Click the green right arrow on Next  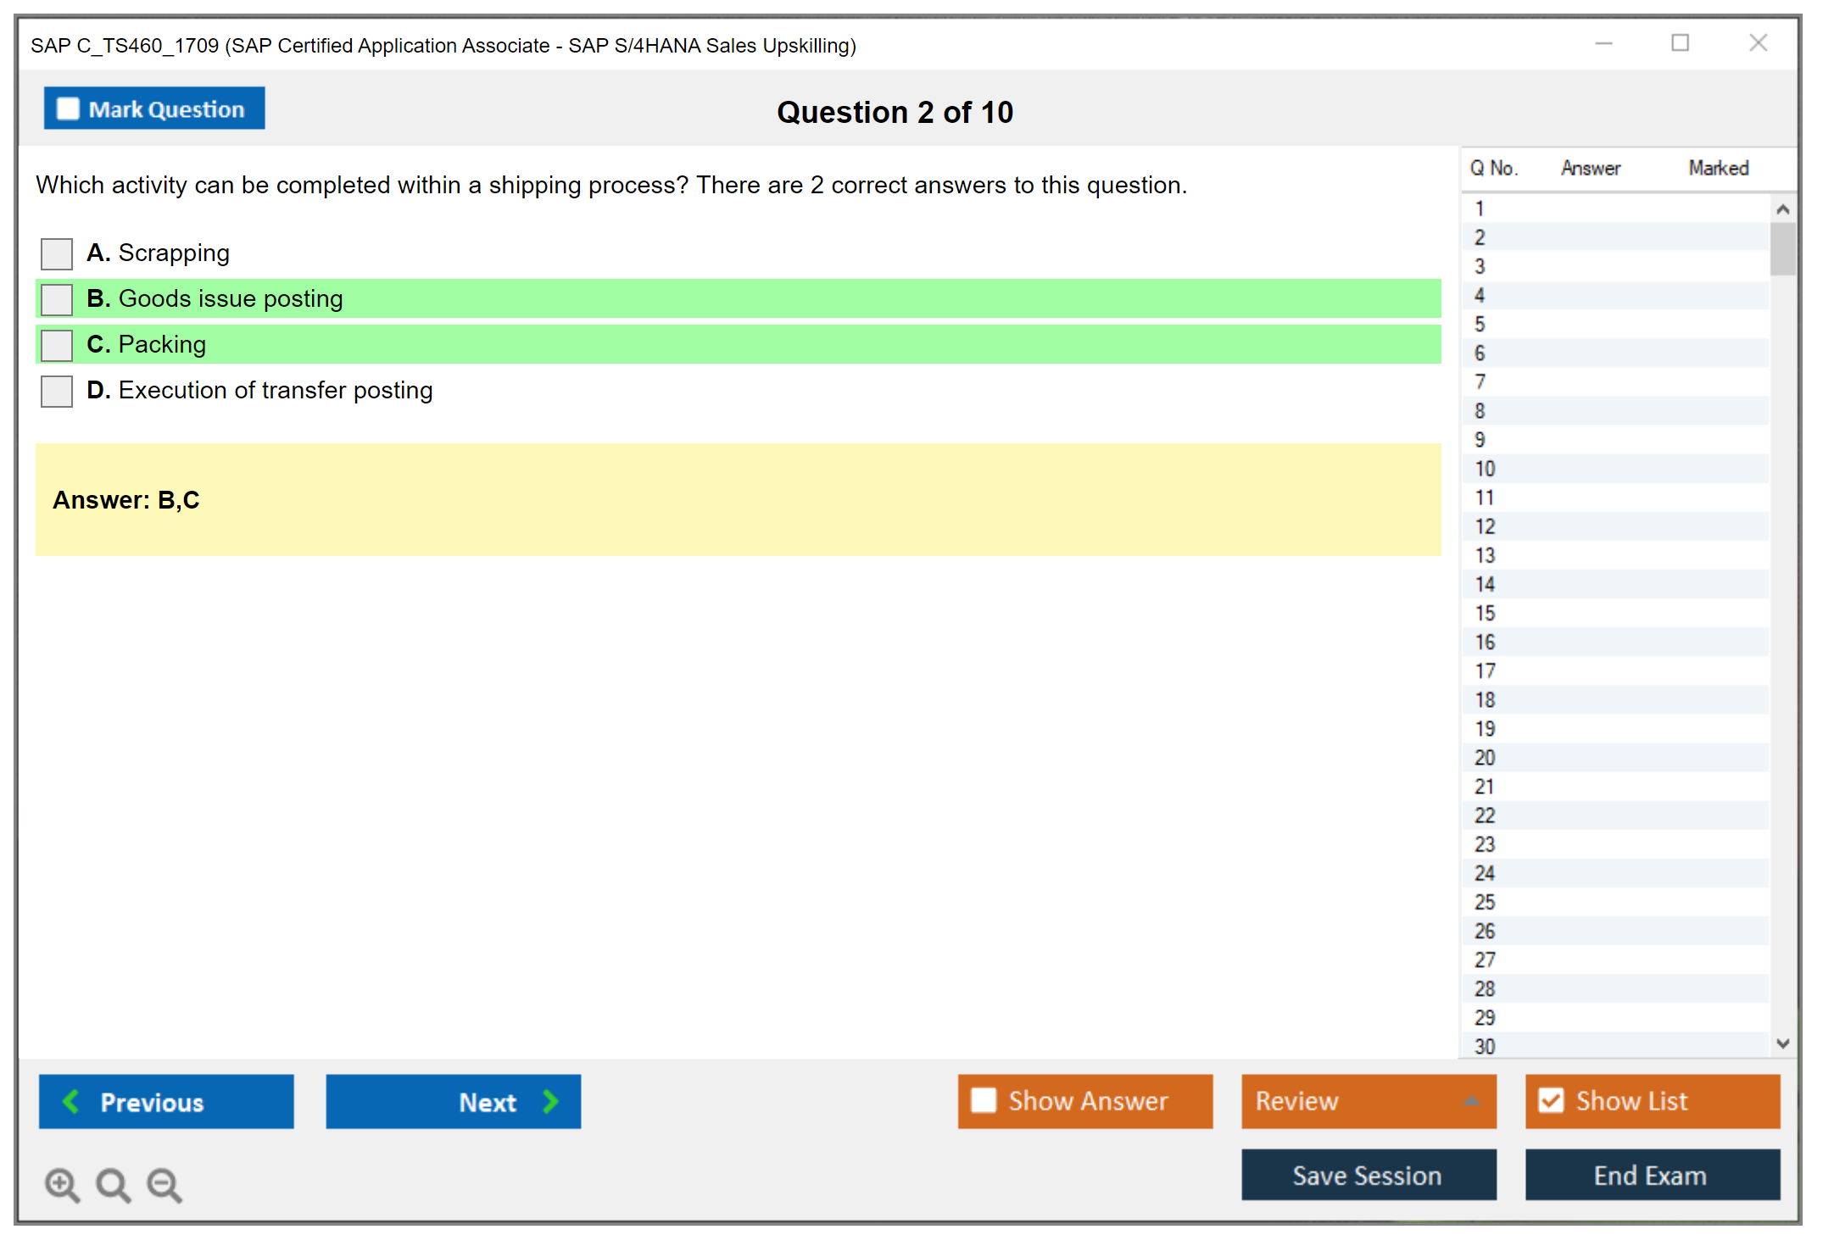click(551, 1101)
